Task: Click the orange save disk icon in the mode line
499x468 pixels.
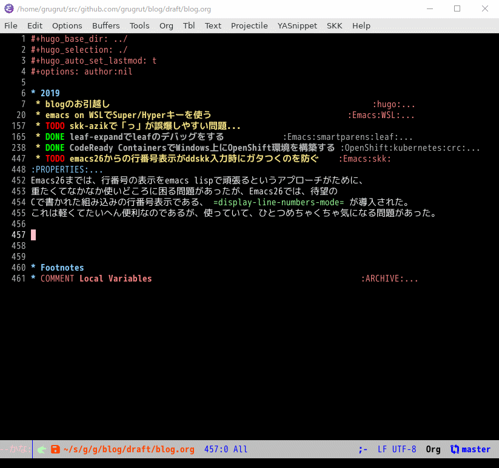Action: tap(55, 449)
